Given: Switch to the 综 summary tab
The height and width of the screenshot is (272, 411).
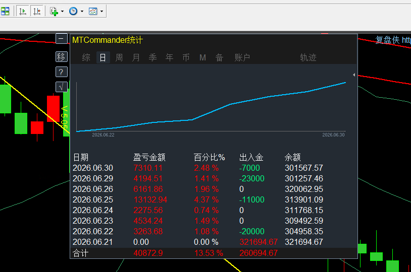Looking at the screenshot, I should 86,57.
